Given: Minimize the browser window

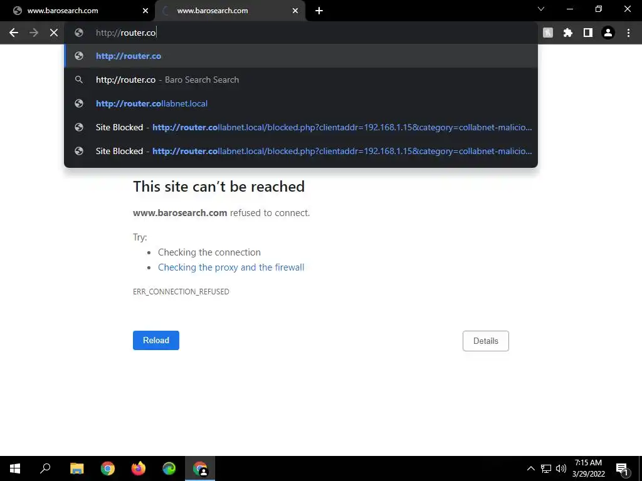Looking at the screenshot, I should pos(569,9).
